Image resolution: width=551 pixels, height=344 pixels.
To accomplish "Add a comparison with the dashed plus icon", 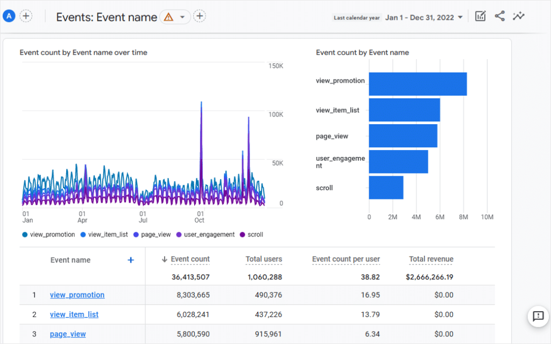I will (26, 16).
